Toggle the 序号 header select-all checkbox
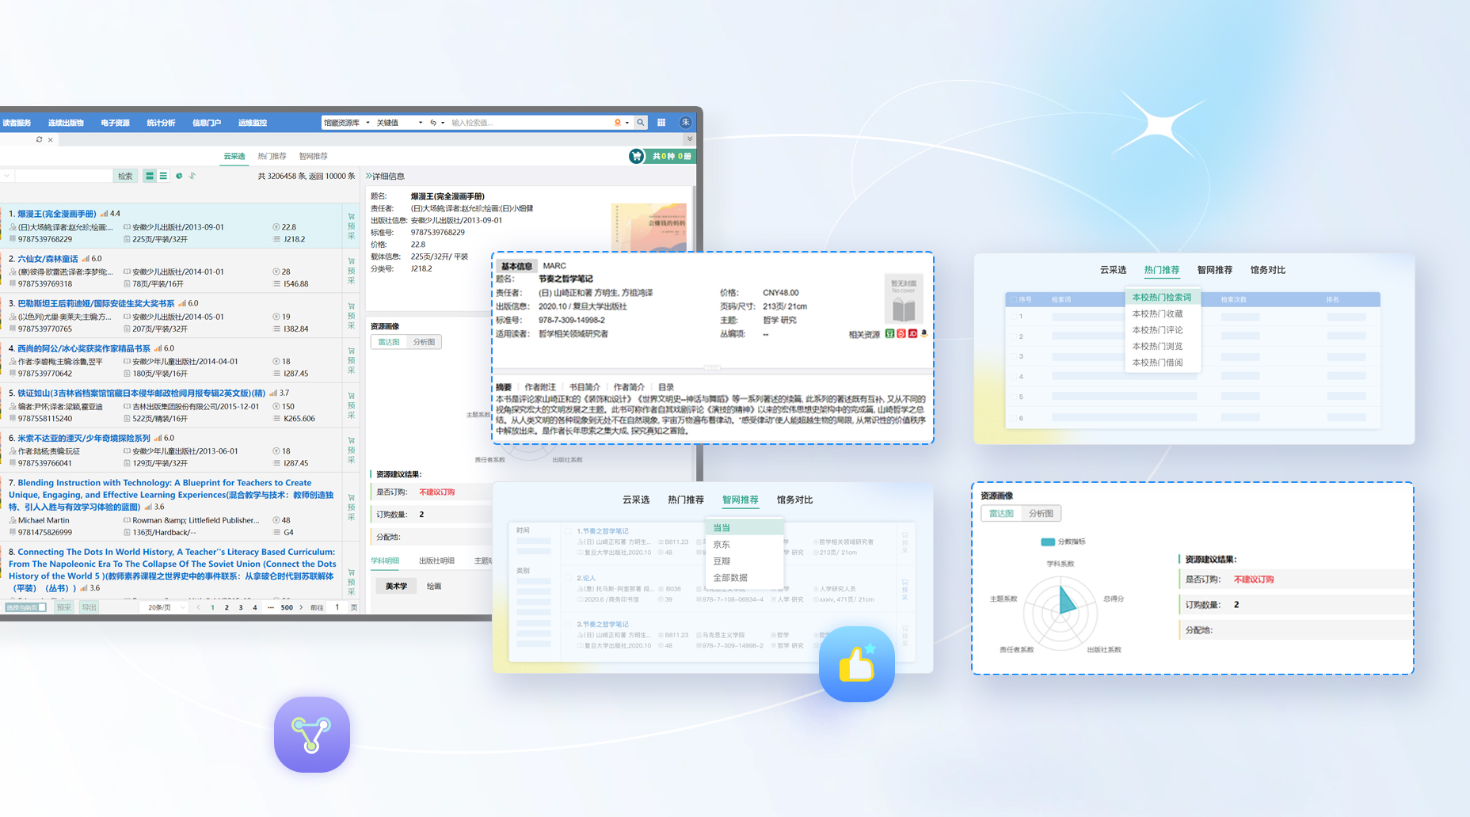Viewport: 1470px width, 817px height. click(1014, 300)
